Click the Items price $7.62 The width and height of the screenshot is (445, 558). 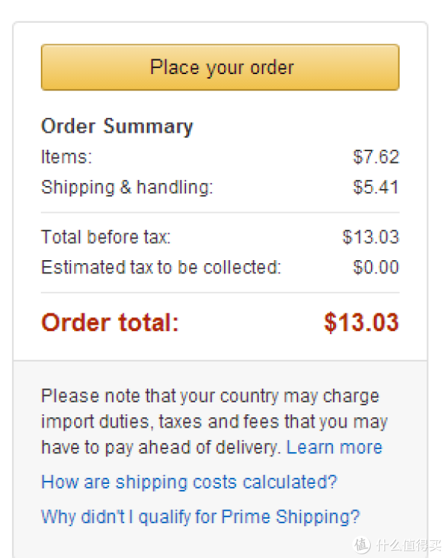tap(376, 157)
